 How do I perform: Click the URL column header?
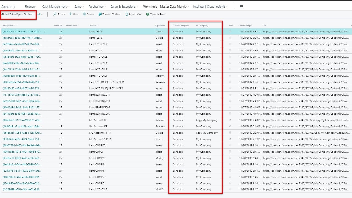pyautogui.click(x=265, y=26)
